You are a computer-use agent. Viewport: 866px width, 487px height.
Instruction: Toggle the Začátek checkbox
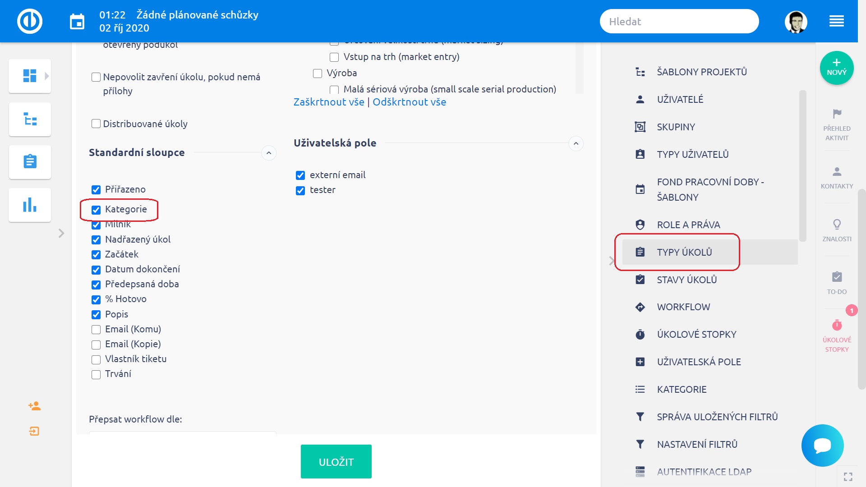pyautogui.click(x=96, y=255)
